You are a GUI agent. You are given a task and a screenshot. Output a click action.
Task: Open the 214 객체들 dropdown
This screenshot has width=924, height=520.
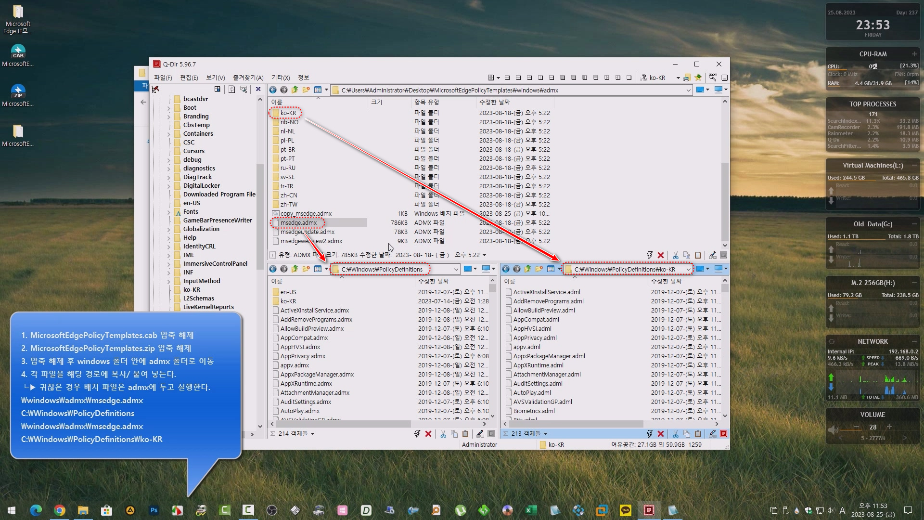tap(312, 434)
